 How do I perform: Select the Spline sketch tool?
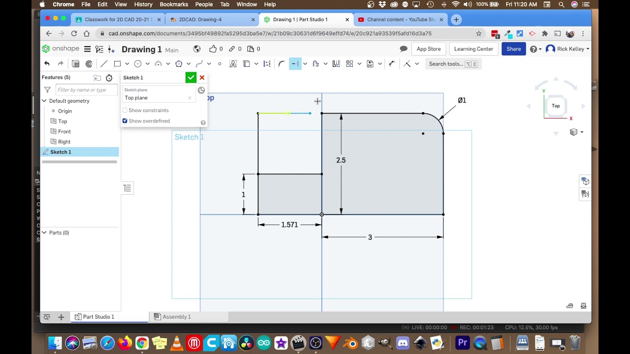click(199, 64)
